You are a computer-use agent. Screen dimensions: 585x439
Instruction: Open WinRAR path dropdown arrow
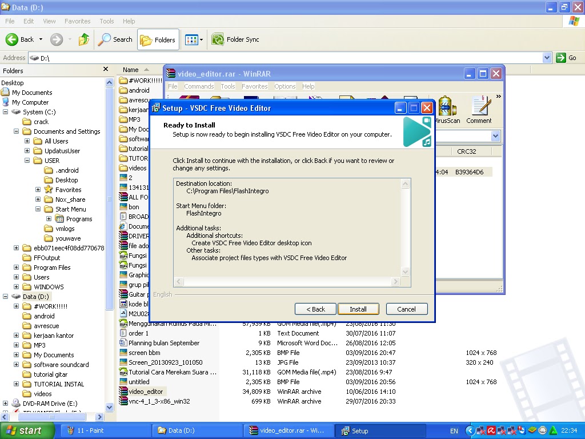tap(495, 136)
